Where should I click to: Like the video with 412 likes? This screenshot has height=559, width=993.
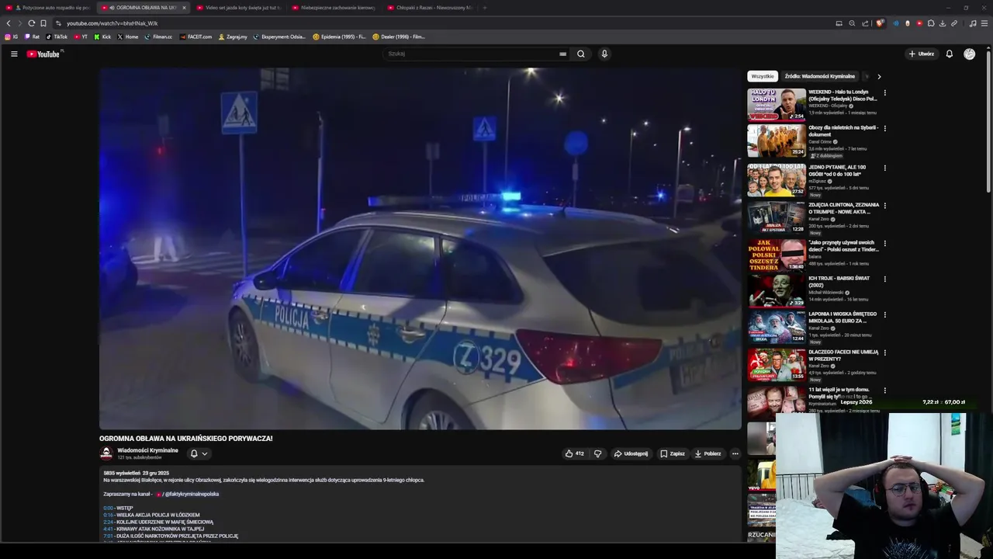(574, 453)
